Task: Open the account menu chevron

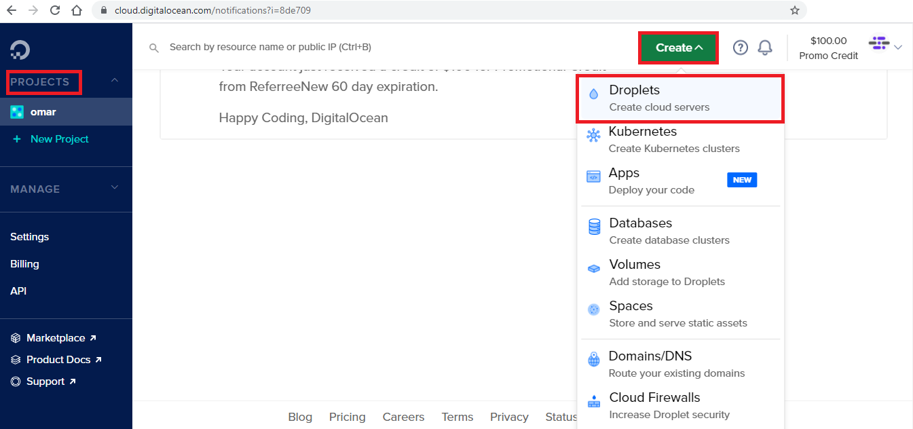Action: tap(898, 48)
